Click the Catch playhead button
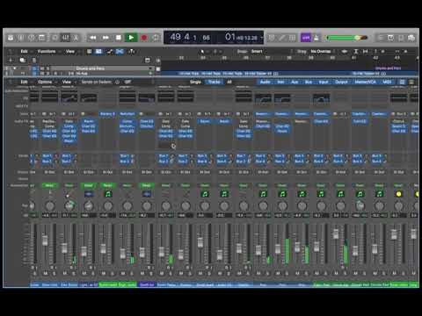The width and height of the screenshot is (422, 316). pos(132,52)
